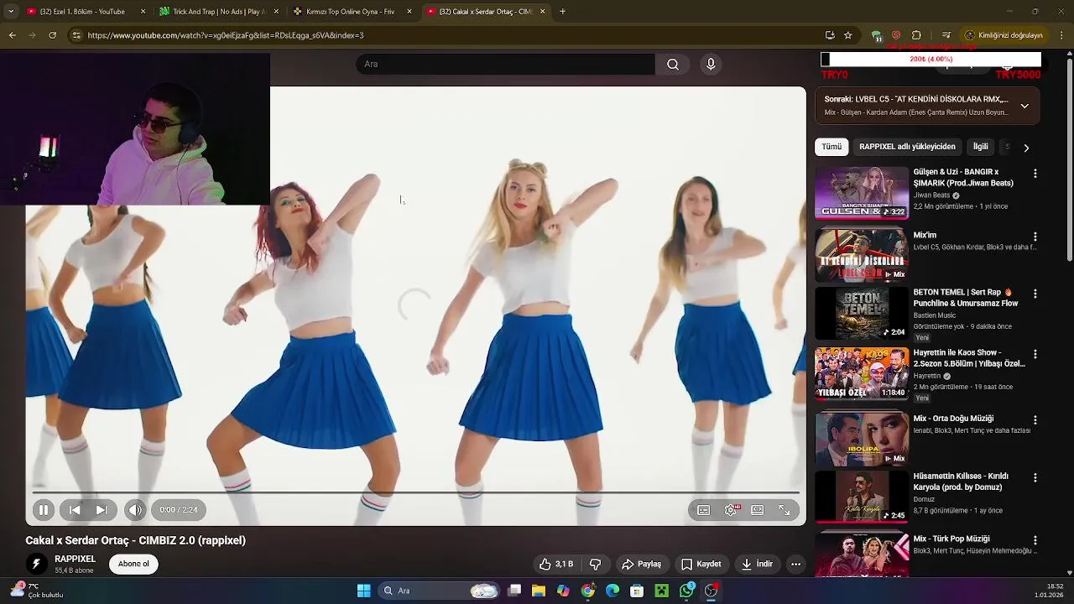The width and height of the screenshot is (1074, 604).
Task: Open options for Mix'im playlist
Action: coord(1035,237)
